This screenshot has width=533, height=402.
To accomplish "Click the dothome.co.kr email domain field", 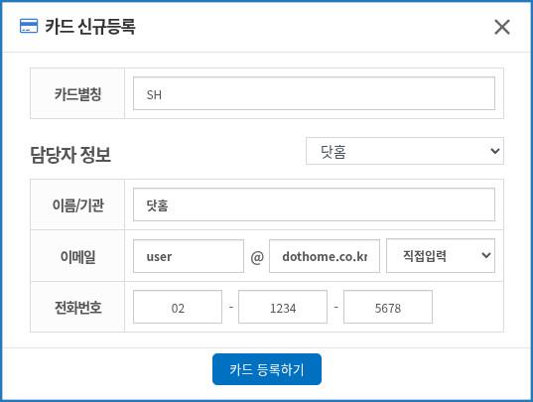I will pos(325,256).
